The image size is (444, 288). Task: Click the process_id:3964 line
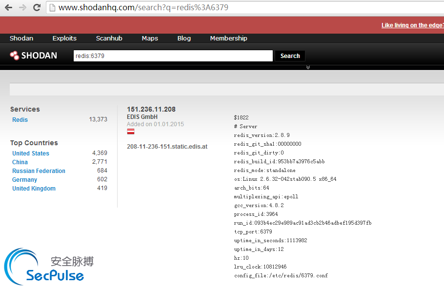[x=256, y=214]
